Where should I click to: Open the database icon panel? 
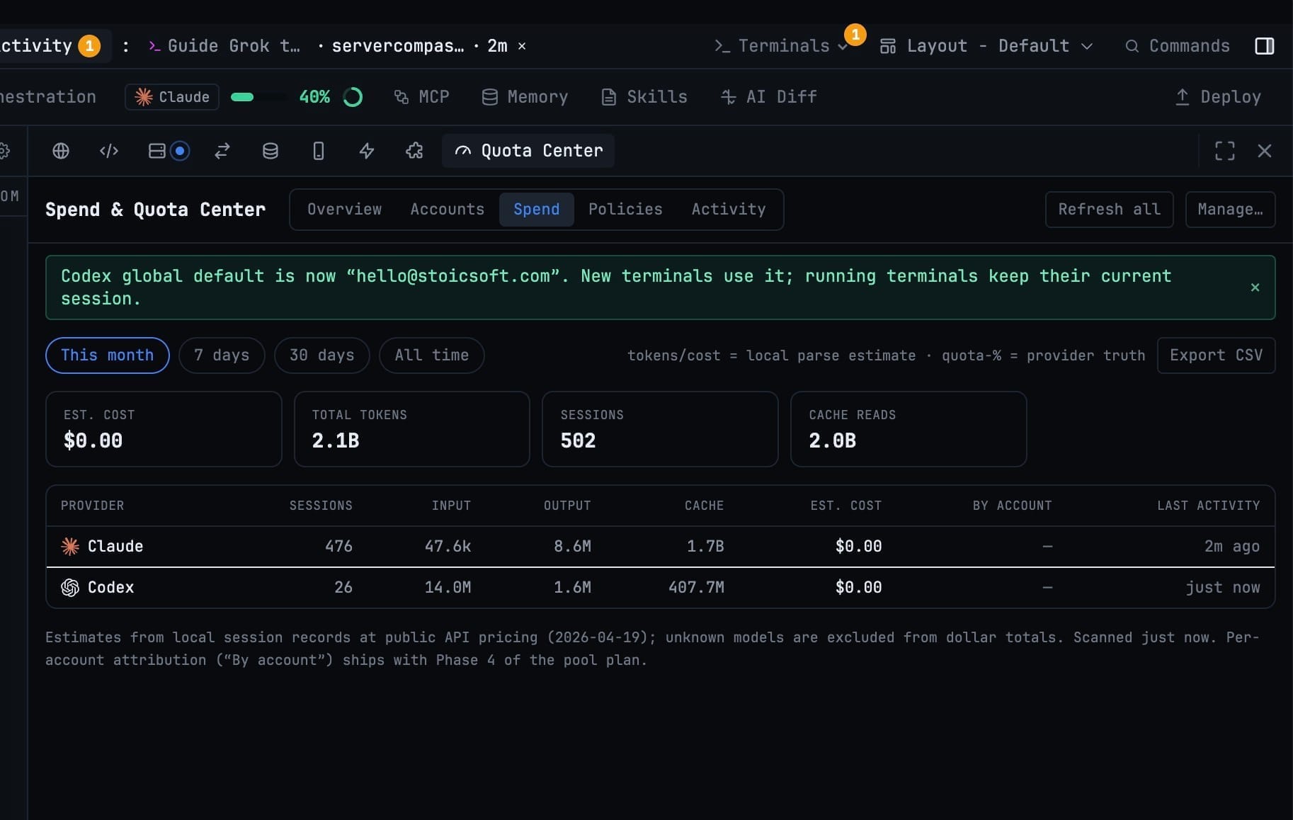[x=270, y=151]
